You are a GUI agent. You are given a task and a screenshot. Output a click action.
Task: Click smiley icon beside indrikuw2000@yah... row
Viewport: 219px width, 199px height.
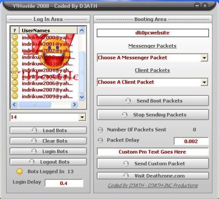click(x=15, y=37)
